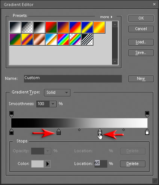Screen dimensions: 159x185
Task: Choose the copper gradient preset
Action: click(39, 39)
